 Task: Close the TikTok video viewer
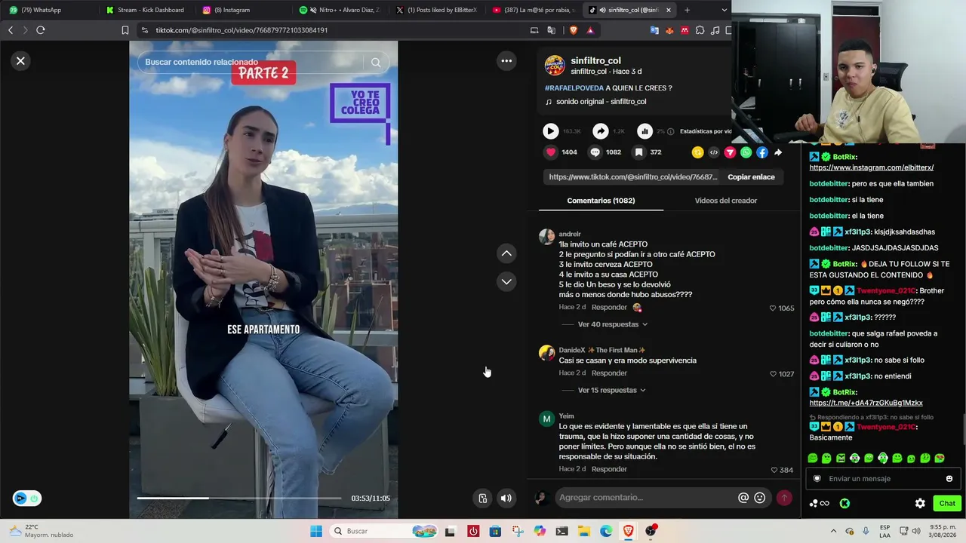(x=20, y=61)
